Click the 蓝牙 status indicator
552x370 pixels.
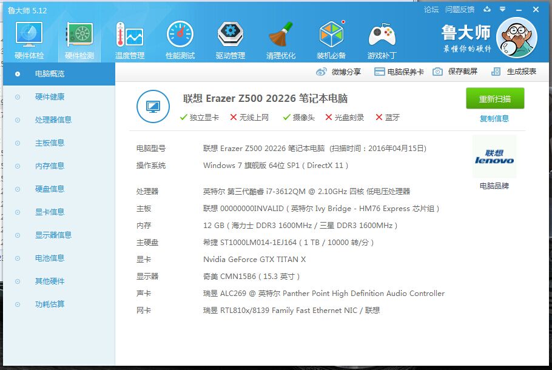pyautogui.click(x=388, y=118)
